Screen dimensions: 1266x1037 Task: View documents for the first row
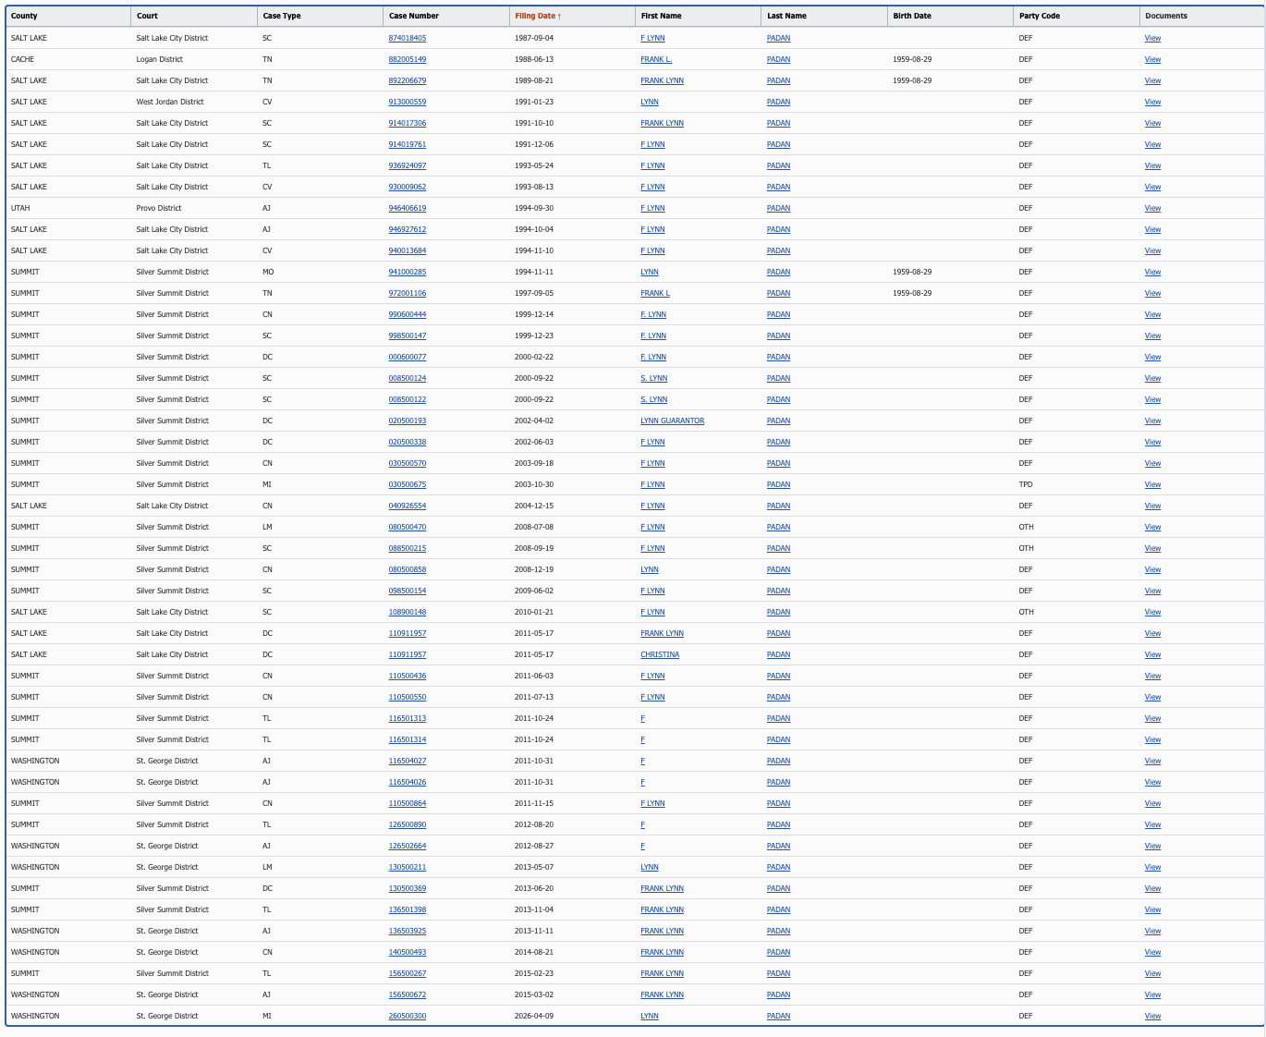tap(1152, 38)
